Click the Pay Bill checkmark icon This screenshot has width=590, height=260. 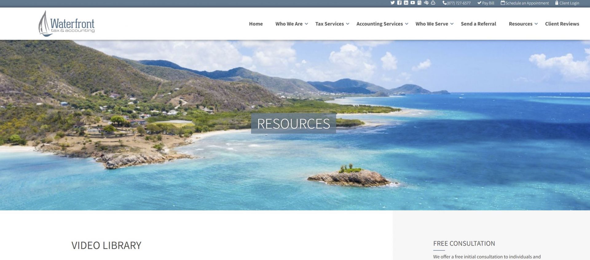click(x=479, y=3)
